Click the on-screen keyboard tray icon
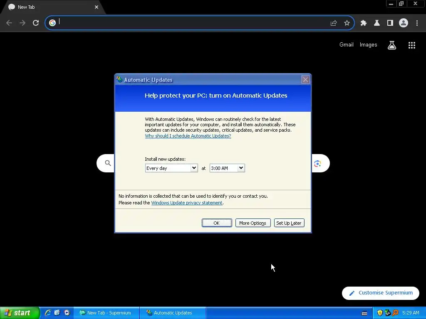426x319 pixels. click(364, 313)
